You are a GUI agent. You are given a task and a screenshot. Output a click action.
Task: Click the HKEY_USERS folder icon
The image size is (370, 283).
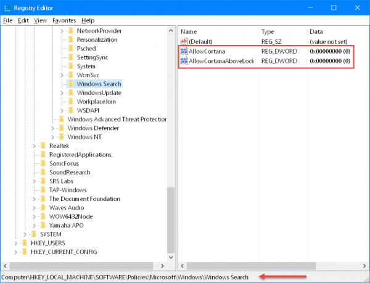click(x=25, y=243)
